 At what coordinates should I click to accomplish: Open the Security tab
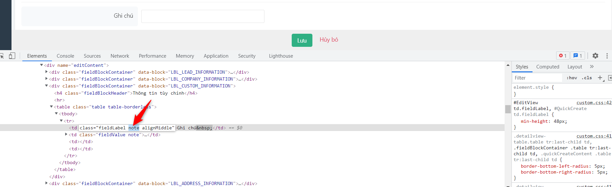pos(247,56)
